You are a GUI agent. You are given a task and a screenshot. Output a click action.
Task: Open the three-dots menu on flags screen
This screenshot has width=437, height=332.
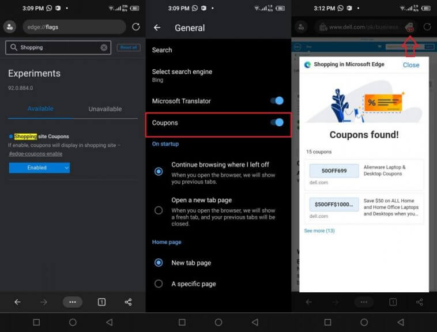coord(73,302)
